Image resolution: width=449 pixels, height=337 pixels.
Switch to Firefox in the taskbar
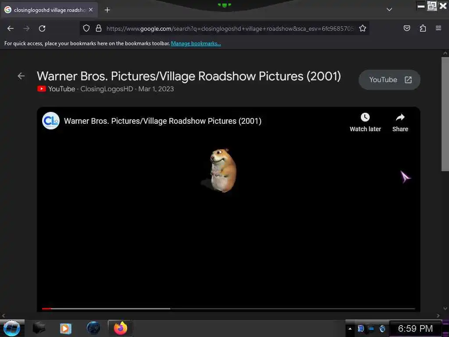click(x=121, y=328)
